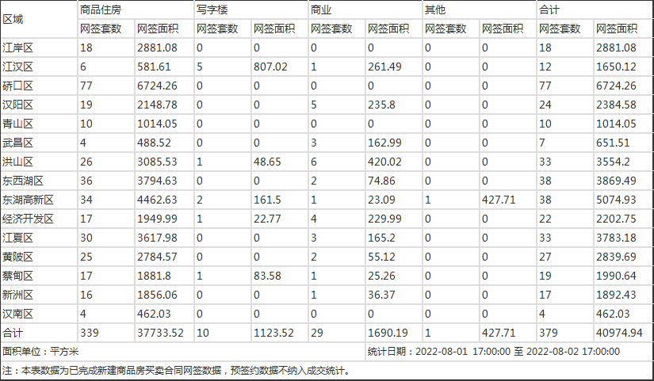Screen dimensions: 654x381
Task: Select the 江夏区 row label
Action: click(17, 238)
